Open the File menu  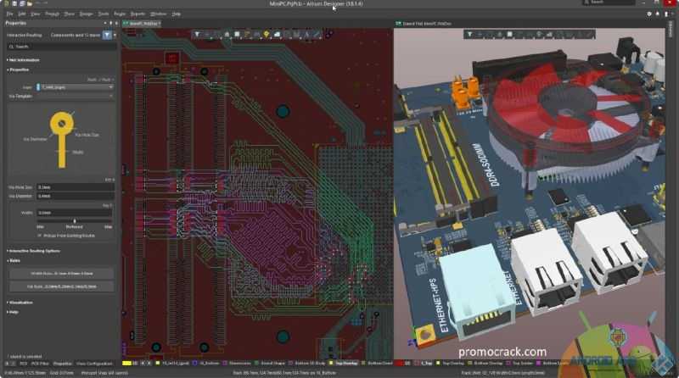(x=9, y=14)
